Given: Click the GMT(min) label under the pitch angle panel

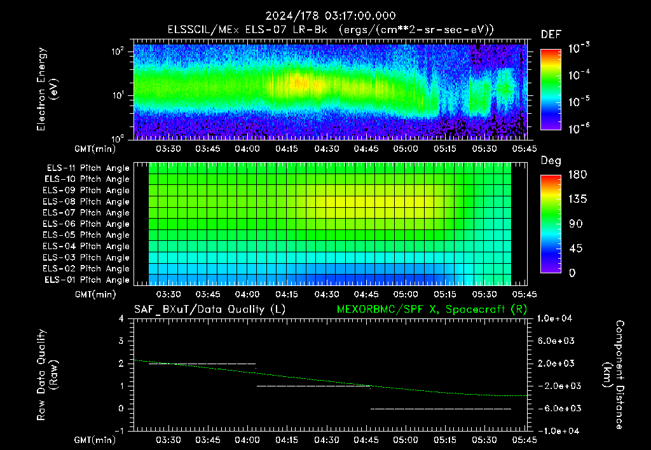Looking at the screenshot, I should pos(95,294).
